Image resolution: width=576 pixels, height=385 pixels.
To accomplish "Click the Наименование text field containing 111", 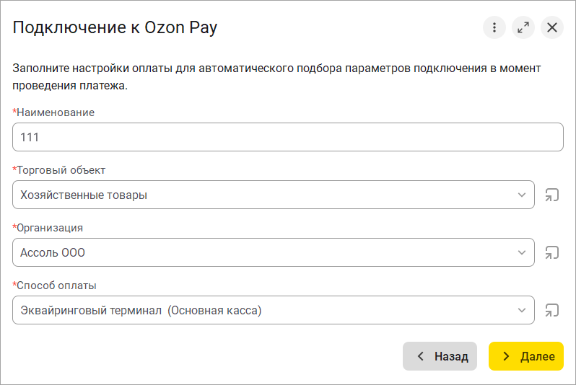I will click(287, 137).
